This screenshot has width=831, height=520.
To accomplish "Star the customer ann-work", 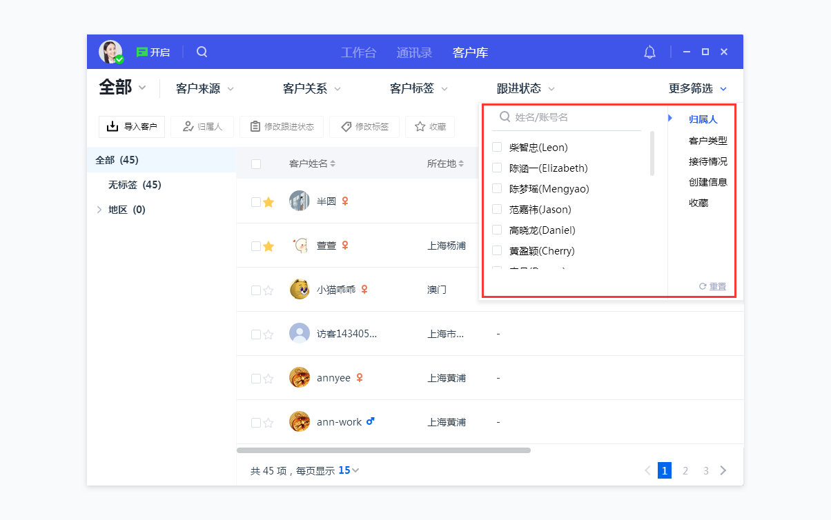I will [268, 423].
